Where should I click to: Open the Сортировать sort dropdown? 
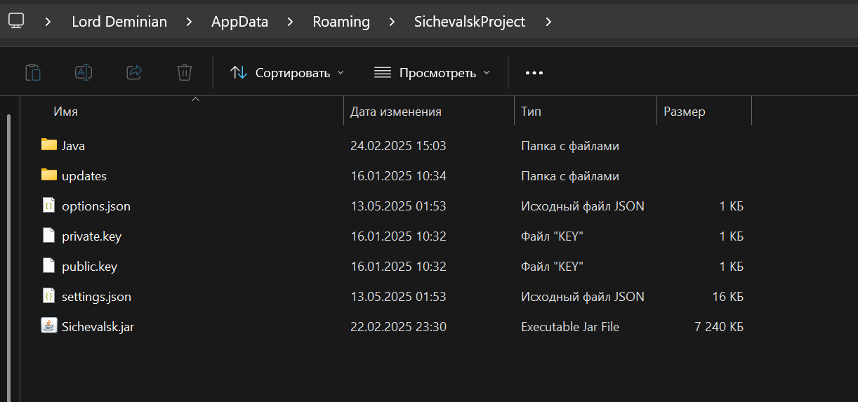coord(288,72)
